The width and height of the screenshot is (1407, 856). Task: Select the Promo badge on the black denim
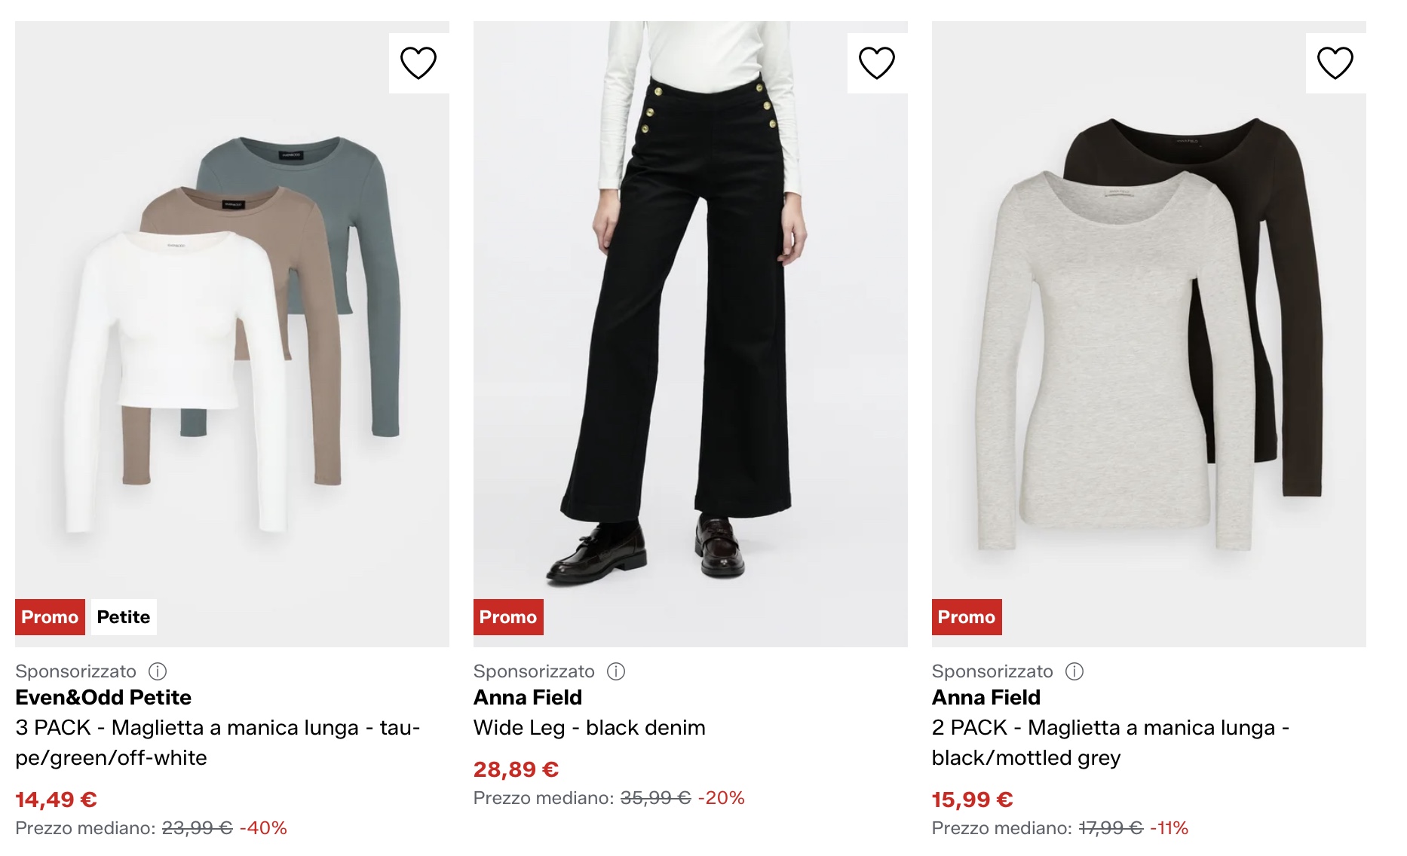tap(508, 617)
